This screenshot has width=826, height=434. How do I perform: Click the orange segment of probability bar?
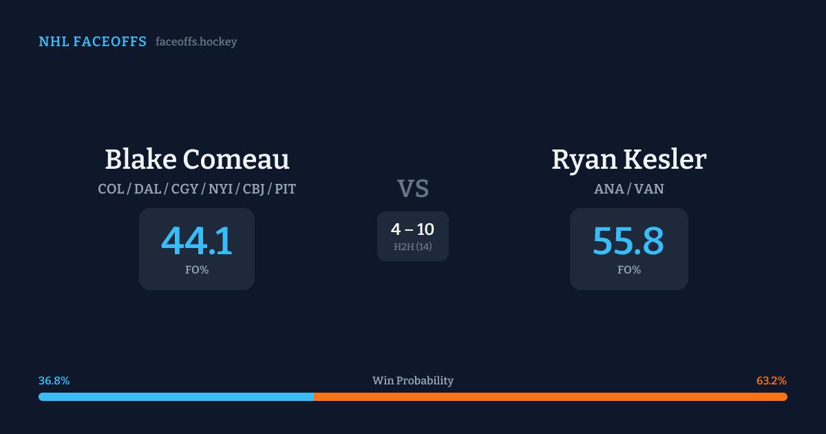pyautogui.click(x=551, y=397)
